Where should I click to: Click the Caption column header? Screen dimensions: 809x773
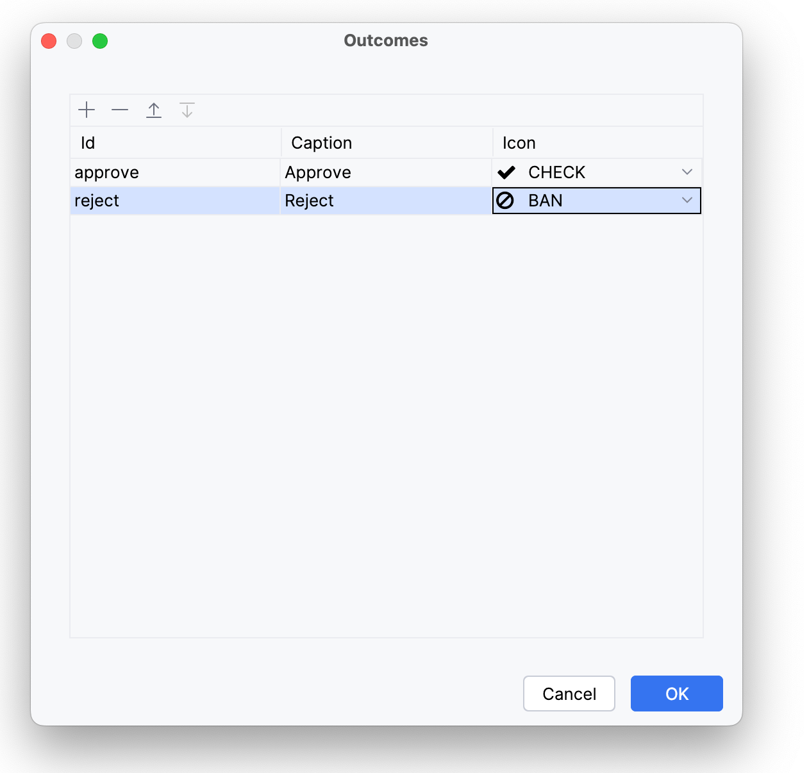[x=321, y=143]
